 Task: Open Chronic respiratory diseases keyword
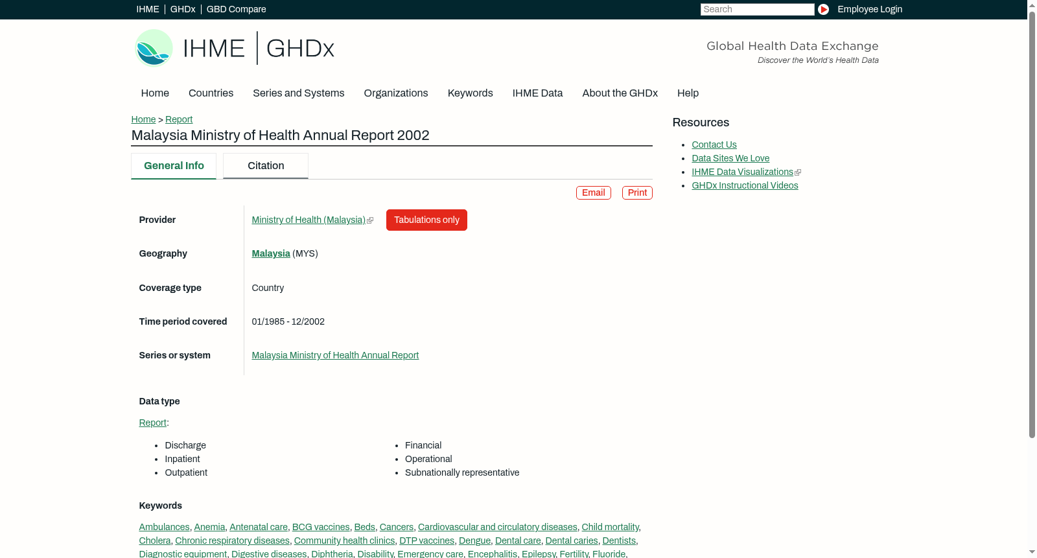tap(232, 541)
